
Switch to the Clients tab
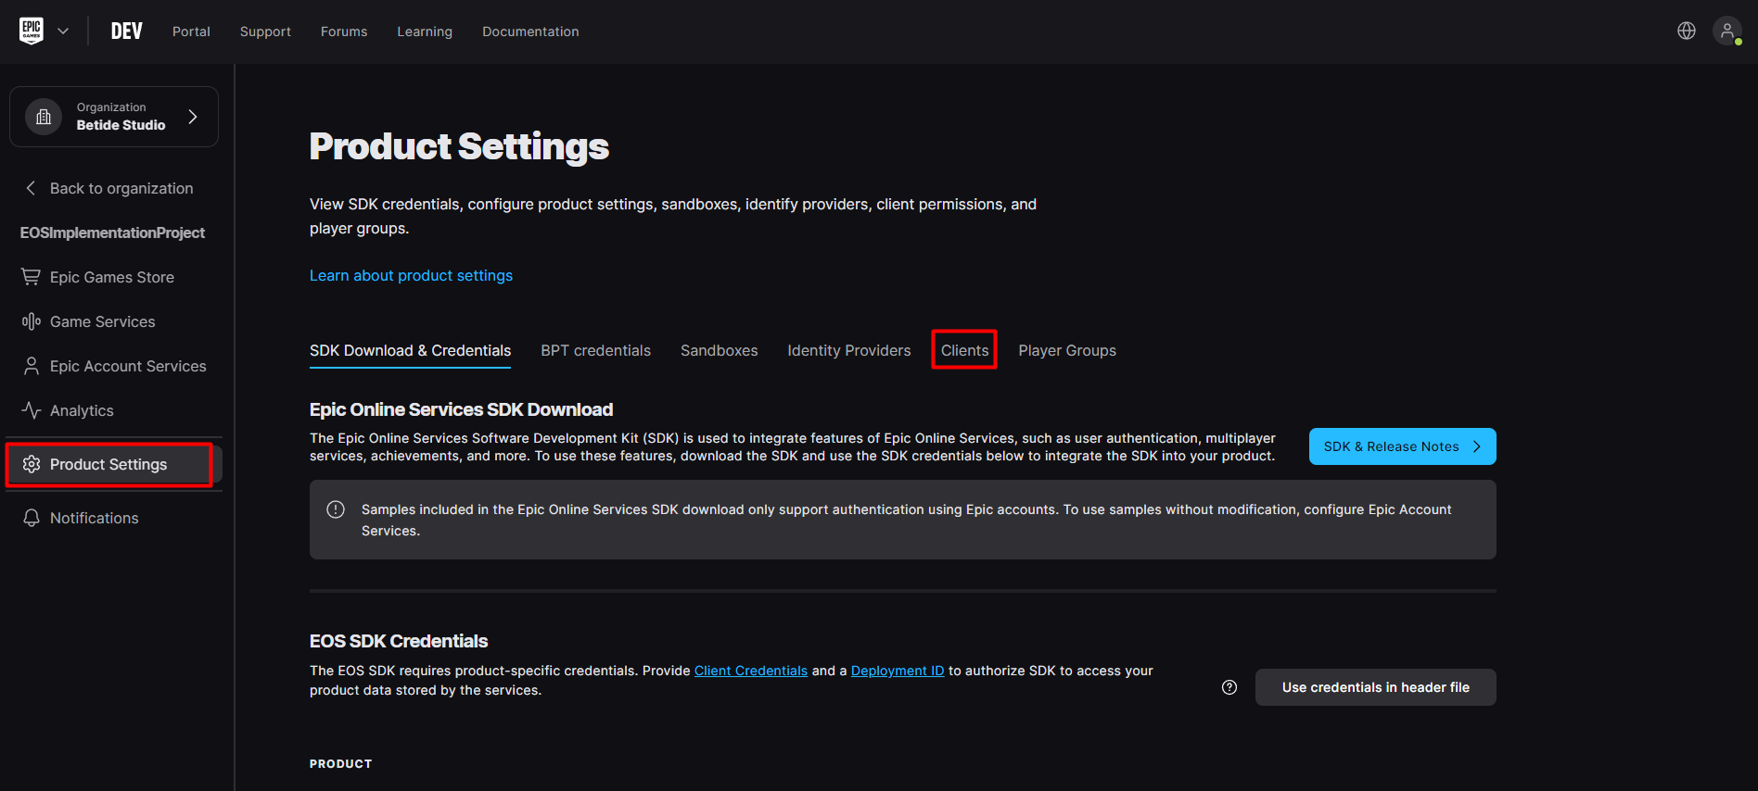click(964, 350)
